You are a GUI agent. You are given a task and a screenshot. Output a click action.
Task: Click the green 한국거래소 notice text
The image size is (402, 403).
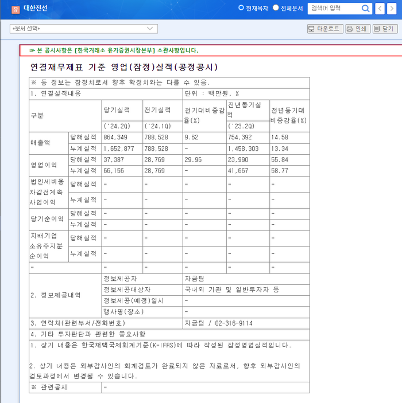click(x=114, y=50)
